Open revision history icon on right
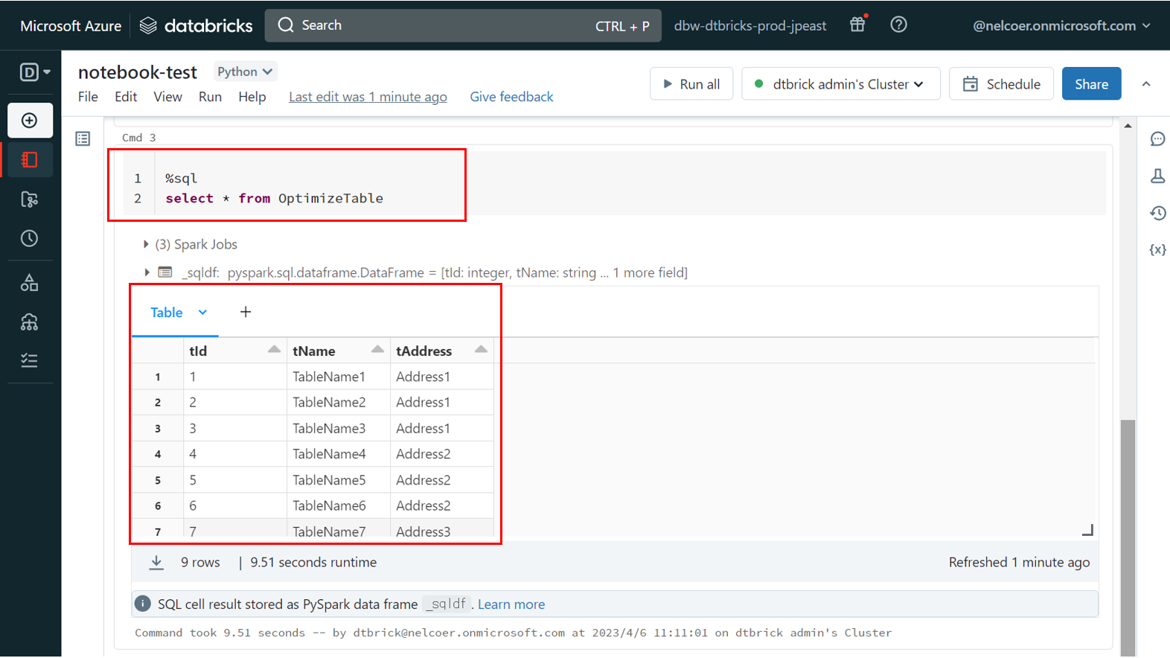This screenshot has width=1170, height=658. pos(1157,214)
